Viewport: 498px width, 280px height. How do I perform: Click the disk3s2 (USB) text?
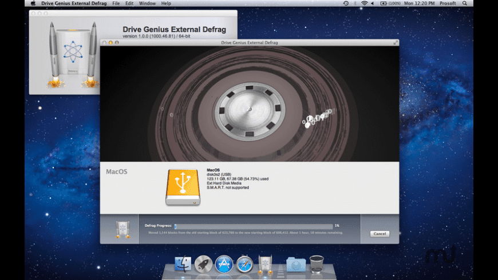point(219,174)
